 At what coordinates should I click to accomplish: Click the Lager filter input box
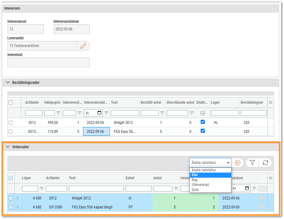tap(225, 113)
